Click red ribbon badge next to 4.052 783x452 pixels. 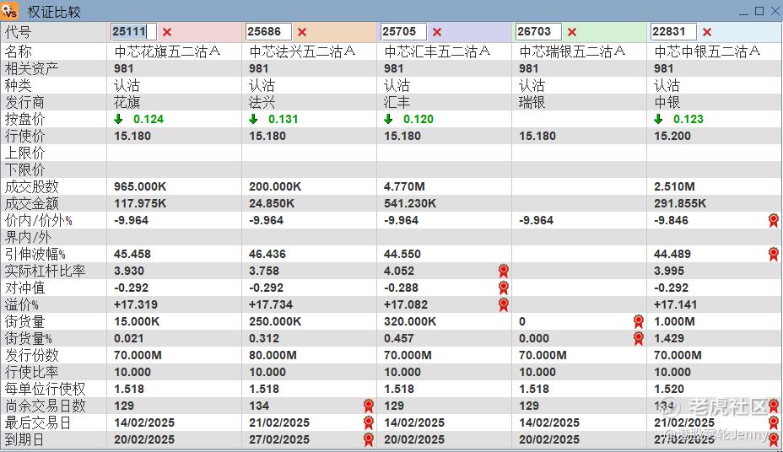click(504, 271)
